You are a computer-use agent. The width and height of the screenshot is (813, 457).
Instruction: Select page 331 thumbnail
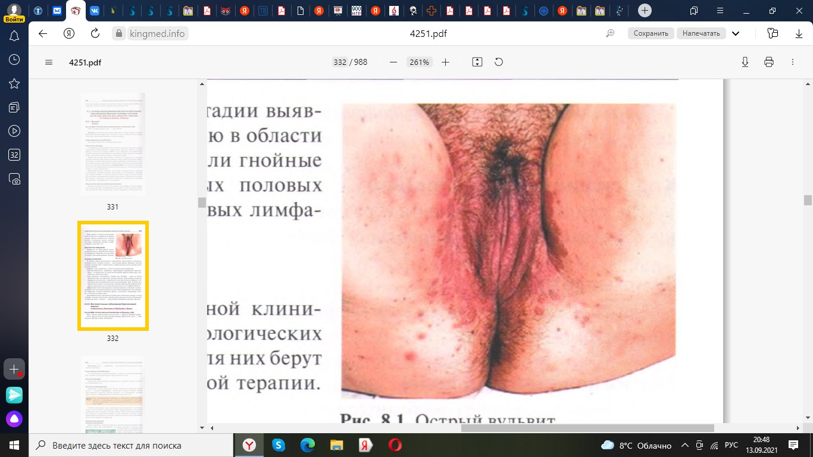[112, 145]
